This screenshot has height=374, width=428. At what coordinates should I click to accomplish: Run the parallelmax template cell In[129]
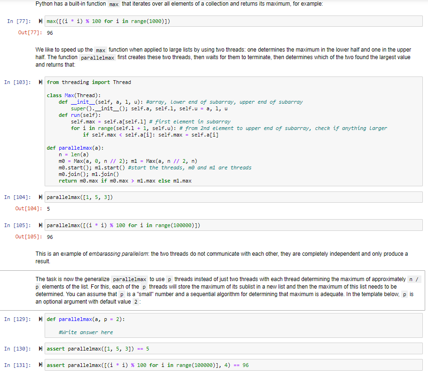point(40,319)
